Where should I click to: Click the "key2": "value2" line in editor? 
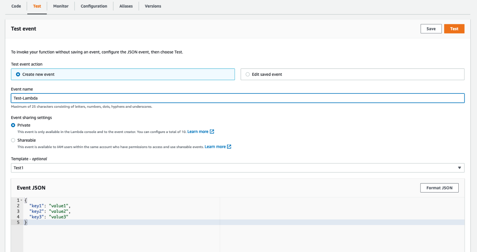50,211
